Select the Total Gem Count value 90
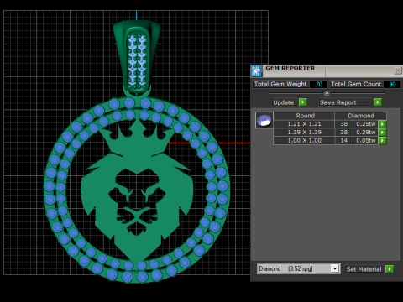 (392, 84)
